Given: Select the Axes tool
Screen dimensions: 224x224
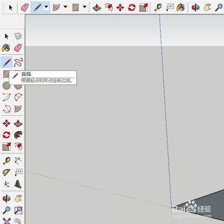Looking at the screenshot, I should pos(6,184).
